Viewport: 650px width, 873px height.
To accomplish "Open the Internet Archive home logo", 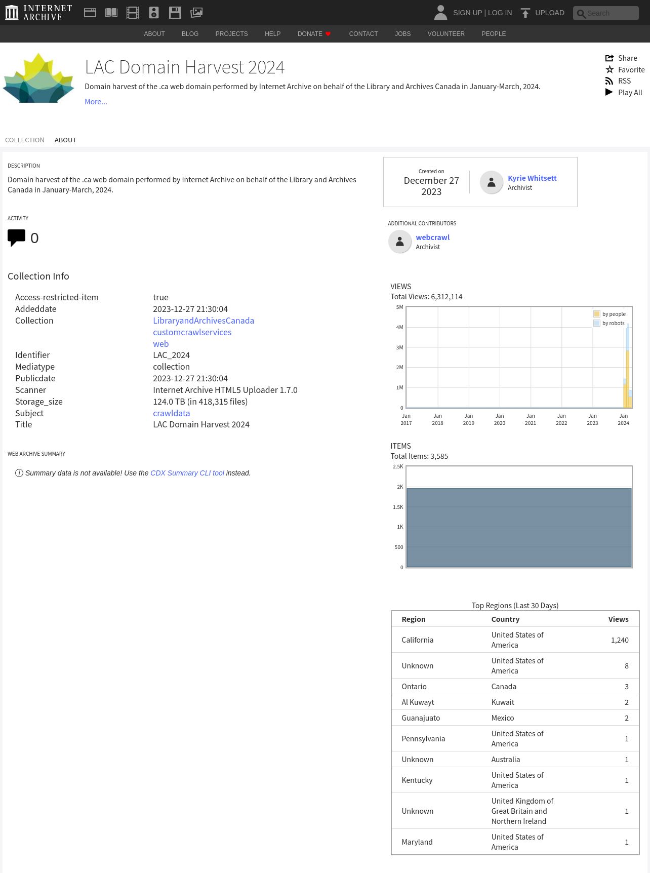I will pyautogui.click(x=38, y=13).
